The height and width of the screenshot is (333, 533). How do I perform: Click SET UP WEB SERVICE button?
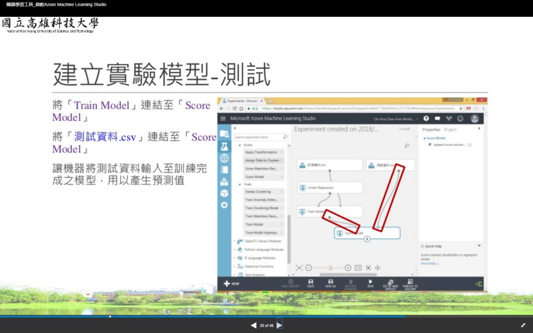390,285
